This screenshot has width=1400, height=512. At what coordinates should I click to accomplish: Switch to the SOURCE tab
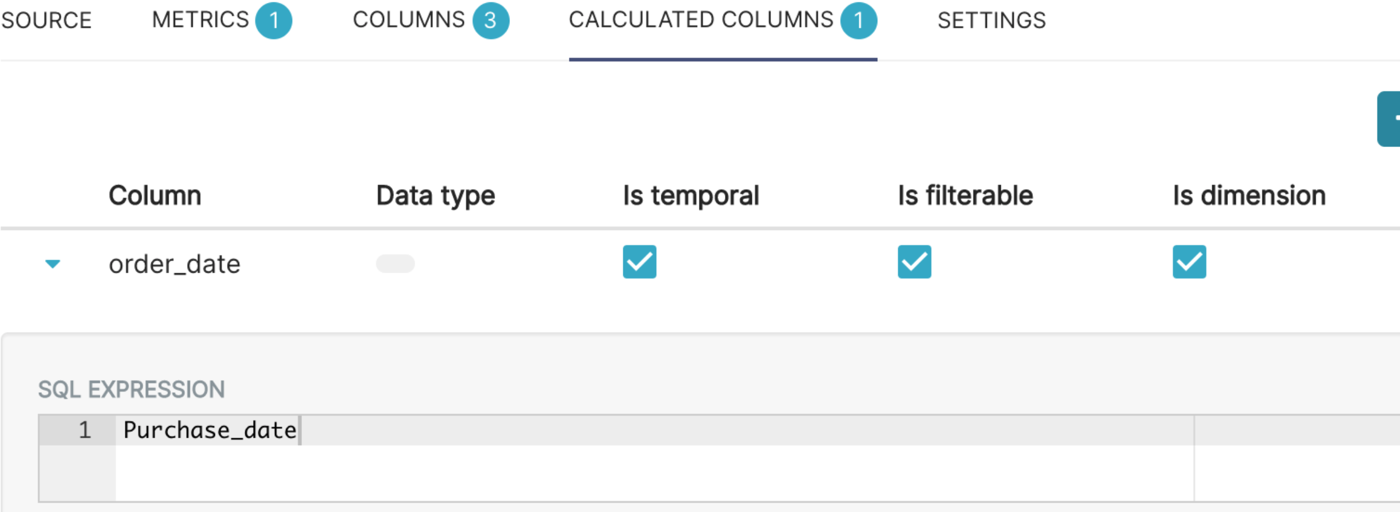46,21
